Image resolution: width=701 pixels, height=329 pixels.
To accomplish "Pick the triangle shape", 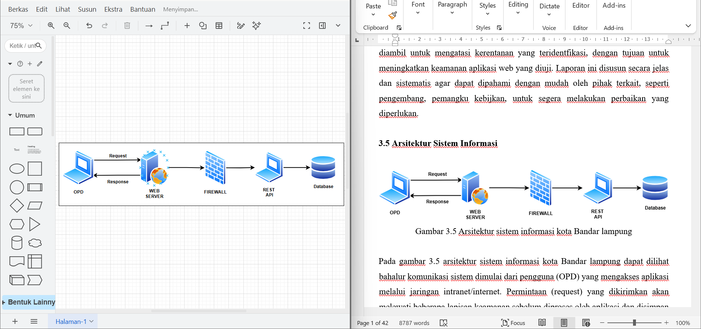I will point(35,224).
